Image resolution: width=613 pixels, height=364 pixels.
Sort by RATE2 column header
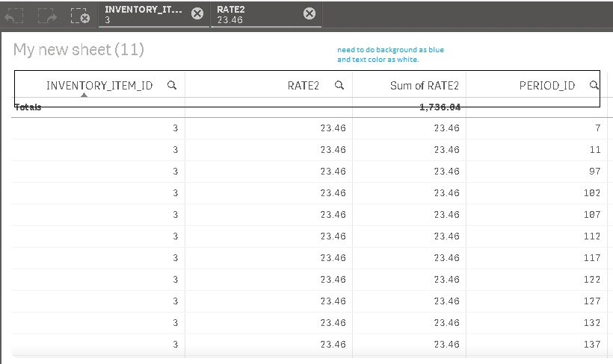[303, 86]
